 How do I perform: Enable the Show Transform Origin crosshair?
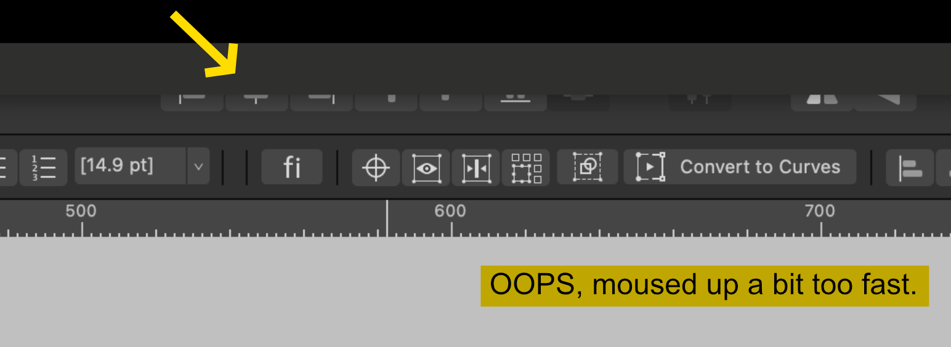[x=376, y=167]
